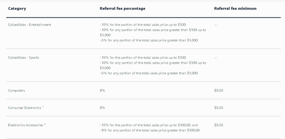
Task: Click the 15% bullet line under Collectibles - Sports
Action: [142, 58]
